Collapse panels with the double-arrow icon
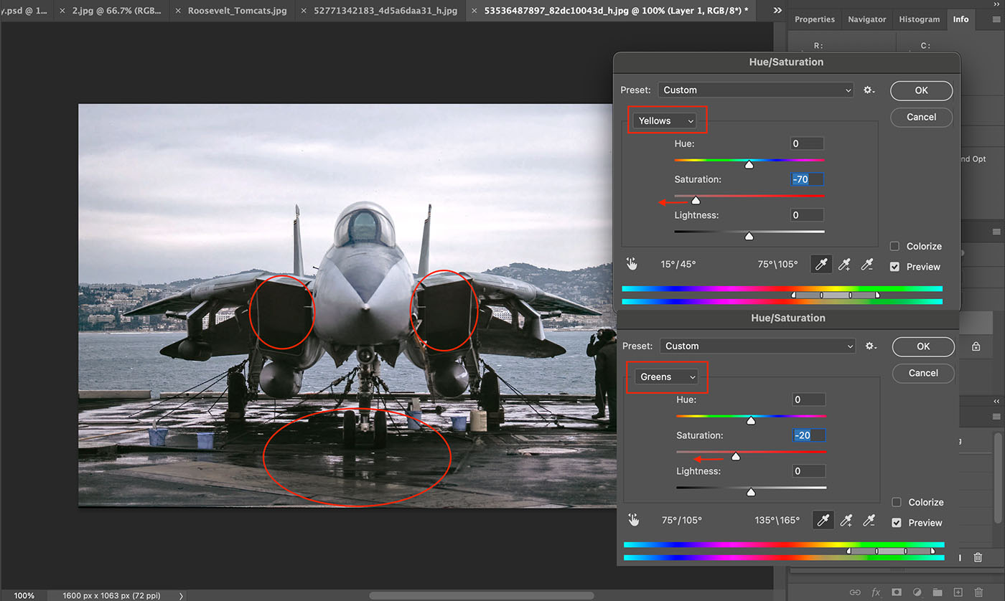1005x601 pixels. [996, 401]
